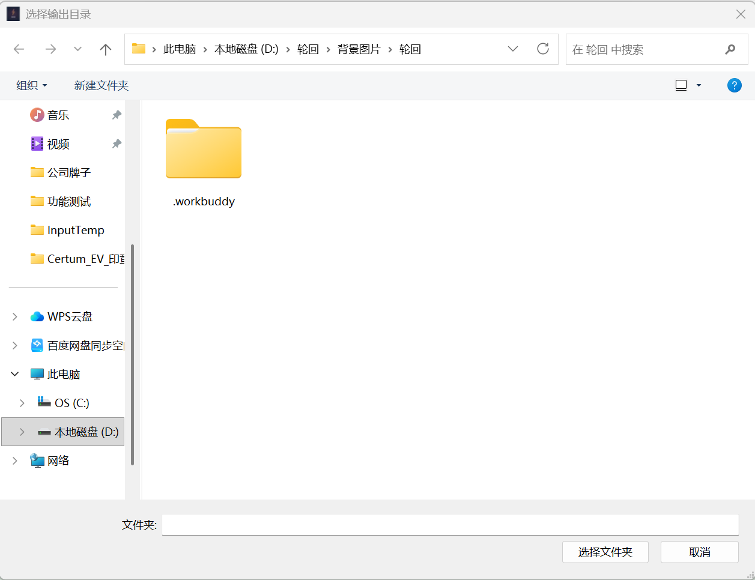755x580 pixels.
Task: Open 音乐 in the sidebar
Action: [x=58, y=115]
